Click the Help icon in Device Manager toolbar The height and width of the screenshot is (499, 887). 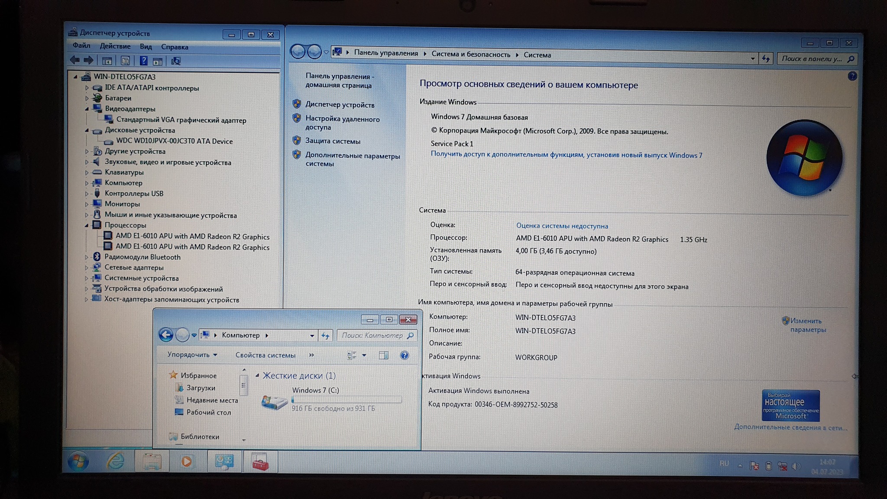coord(143,61)
